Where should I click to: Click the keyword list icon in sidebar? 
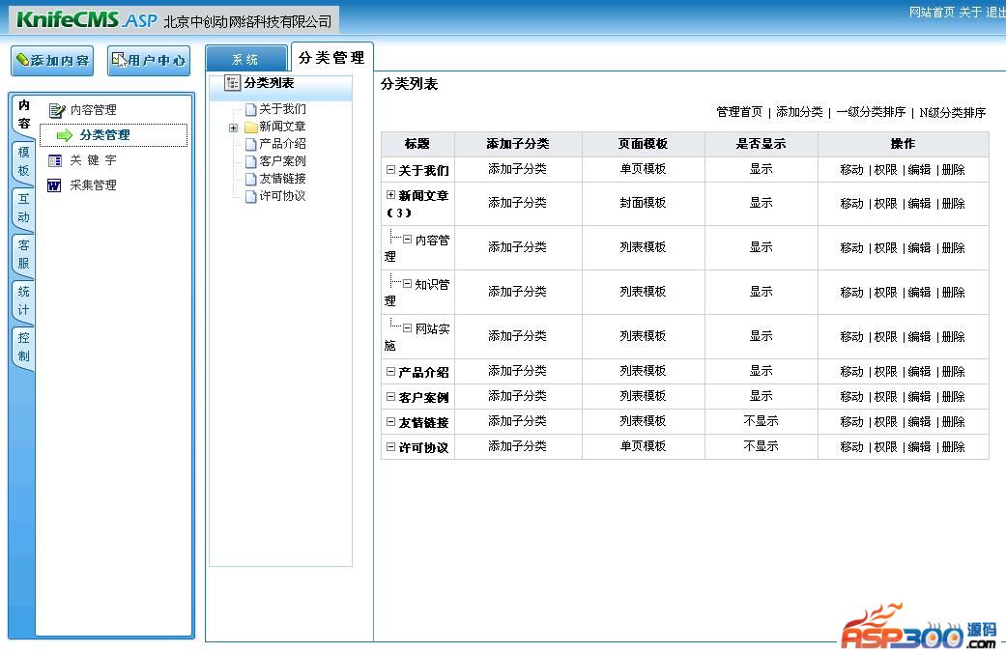click(55, 161)
